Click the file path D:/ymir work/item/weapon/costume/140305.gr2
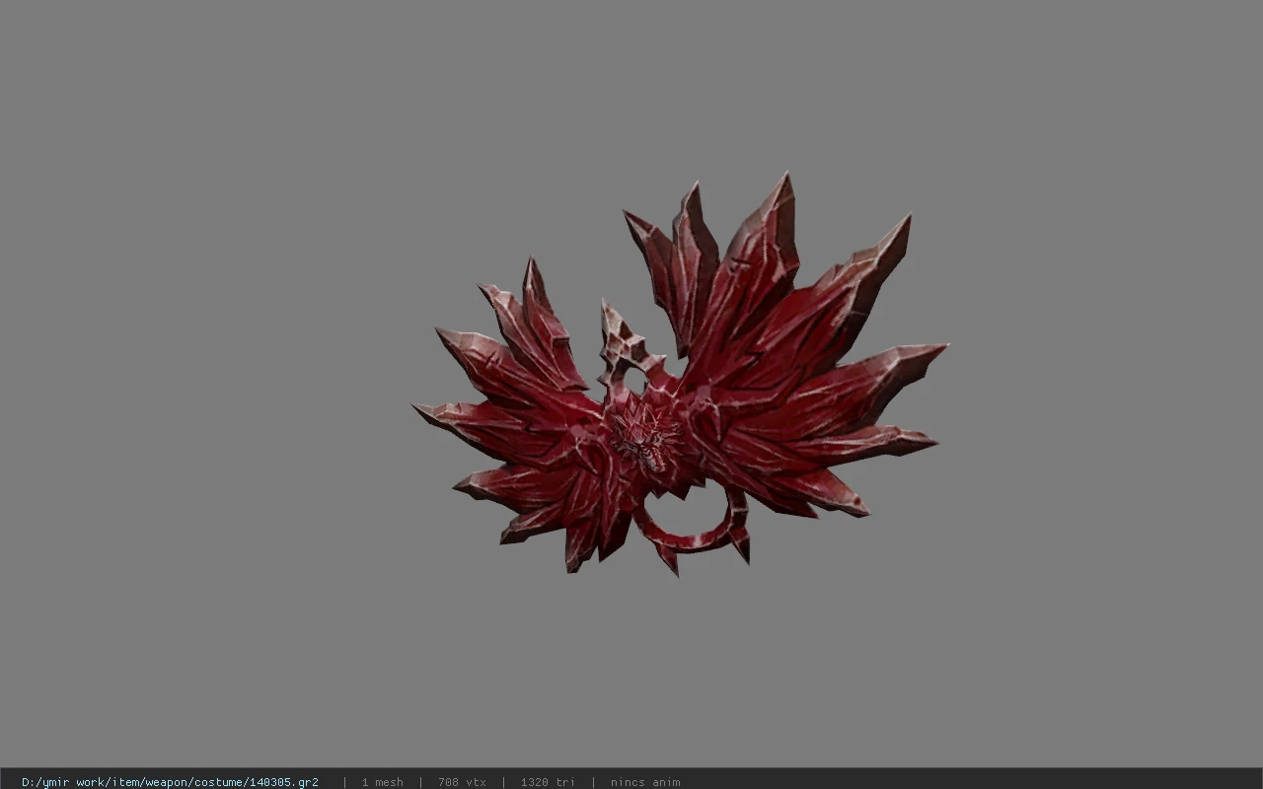Image resolution: width=1263 pixels, height=789 pixels. [170, 782]
